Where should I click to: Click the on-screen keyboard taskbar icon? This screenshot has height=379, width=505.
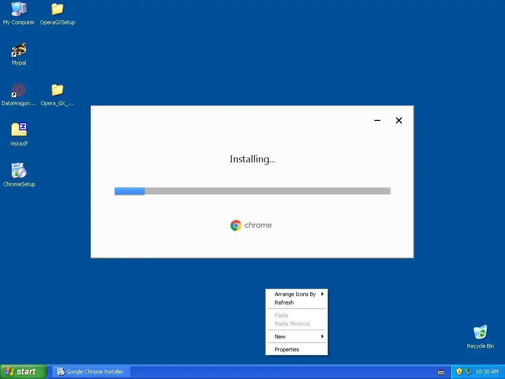click(x=441, y=372)
